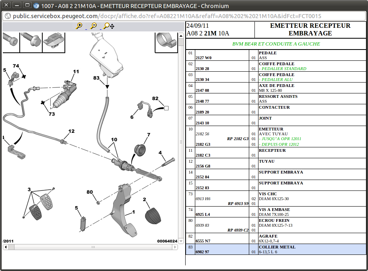The height and width of the screenshot is (271, 368).
Task: Click the diagram horizontal scrollbar thumb
Action: (x=93, y=247)
